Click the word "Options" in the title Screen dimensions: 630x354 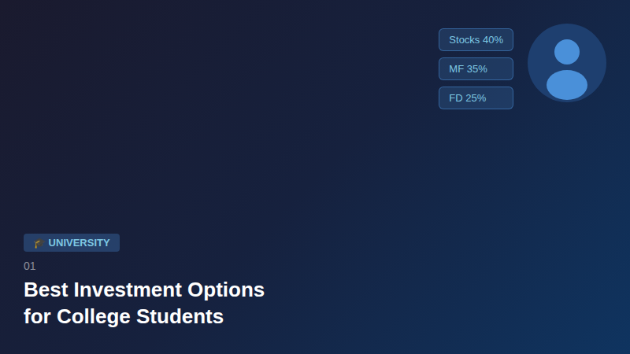225,289
